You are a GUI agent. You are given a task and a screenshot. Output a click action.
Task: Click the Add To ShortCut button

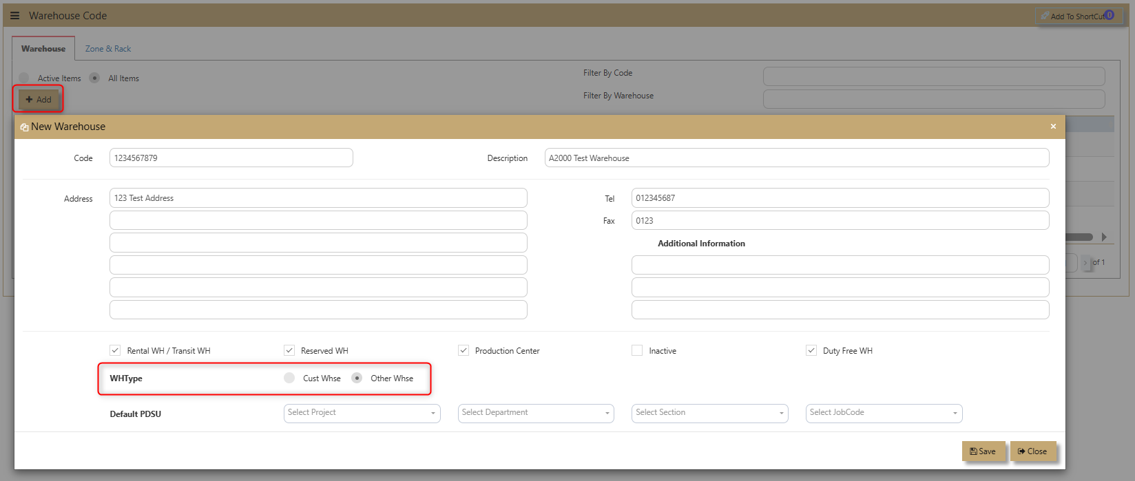pyautogui.click(x=1079, y=16)
